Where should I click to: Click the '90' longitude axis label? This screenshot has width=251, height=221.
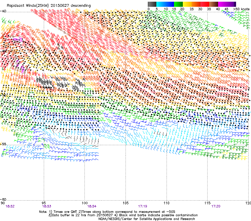pyautogui.click(x=3, y=203)
